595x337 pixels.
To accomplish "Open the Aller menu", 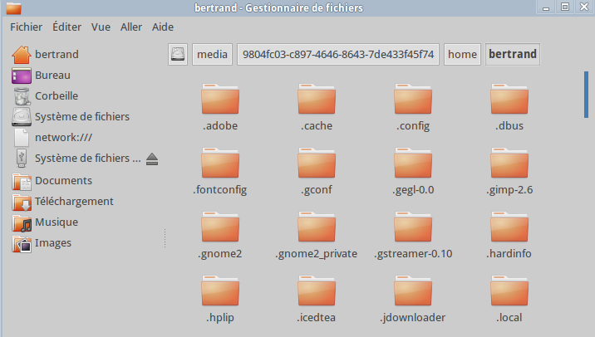I will tap(131, 27).
